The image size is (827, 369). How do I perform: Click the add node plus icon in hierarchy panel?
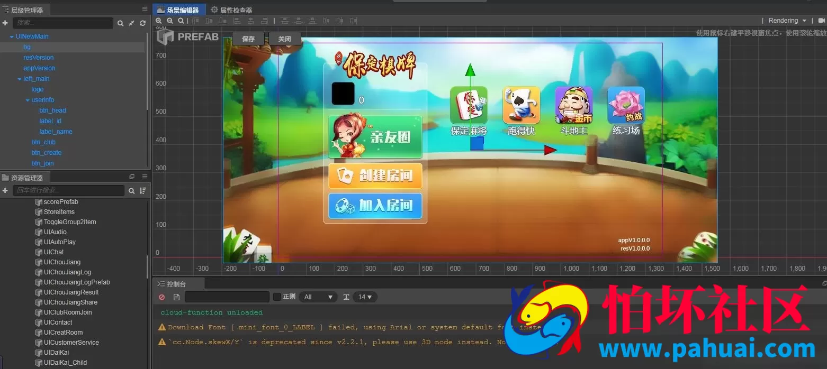[x=5, y=23]
